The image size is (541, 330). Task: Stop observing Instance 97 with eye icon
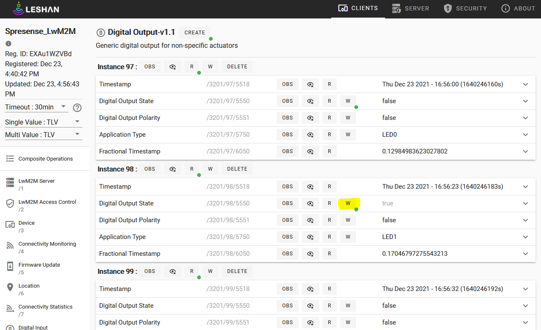tap(172, 67)
